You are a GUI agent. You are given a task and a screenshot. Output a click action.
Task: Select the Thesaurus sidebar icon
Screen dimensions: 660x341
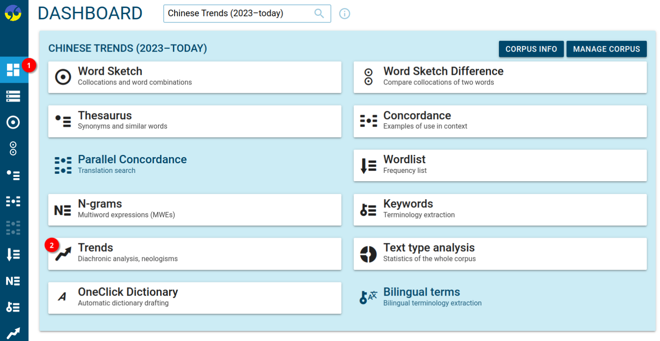coord(14,175)
